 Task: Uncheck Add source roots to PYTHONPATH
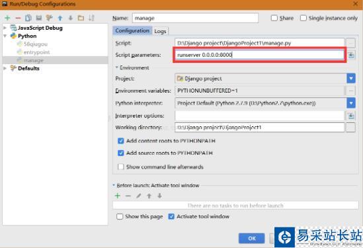coord(121,153)
